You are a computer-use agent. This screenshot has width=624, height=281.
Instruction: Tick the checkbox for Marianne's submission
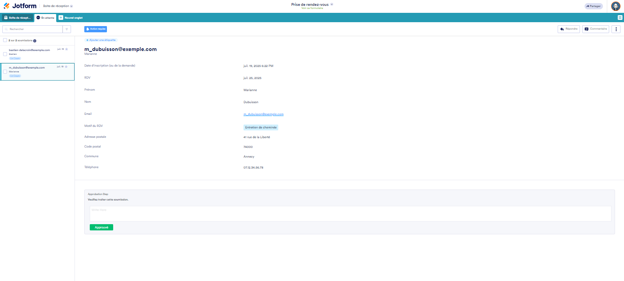pos(5,72)
